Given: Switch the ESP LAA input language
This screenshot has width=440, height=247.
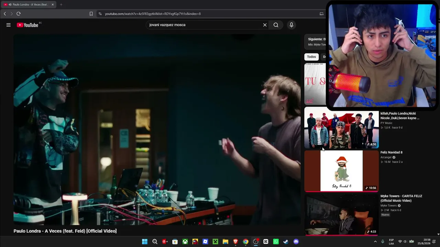Looking at the screenshot, I should [392, 242].
